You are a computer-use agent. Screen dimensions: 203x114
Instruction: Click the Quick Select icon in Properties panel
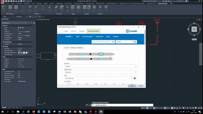point(34,23)
